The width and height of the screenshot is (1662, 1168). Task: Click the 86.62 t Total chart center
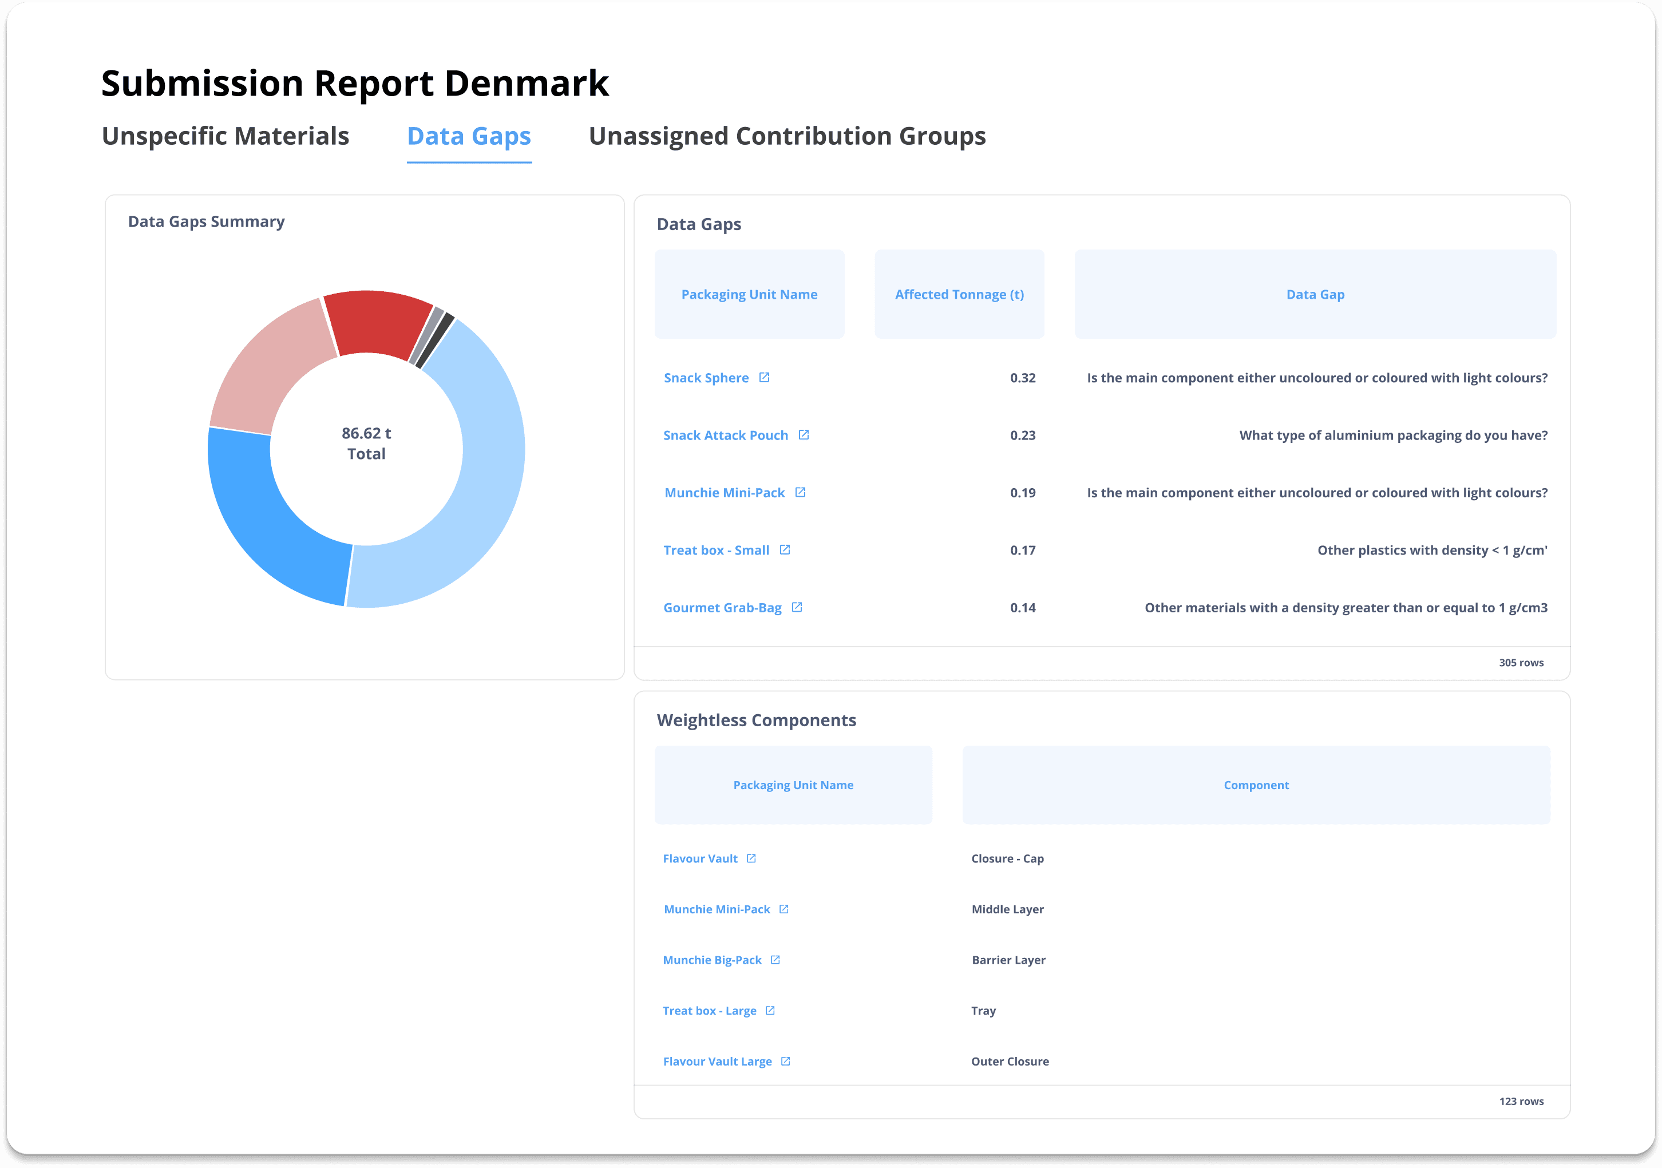click(x=366, y=443)
